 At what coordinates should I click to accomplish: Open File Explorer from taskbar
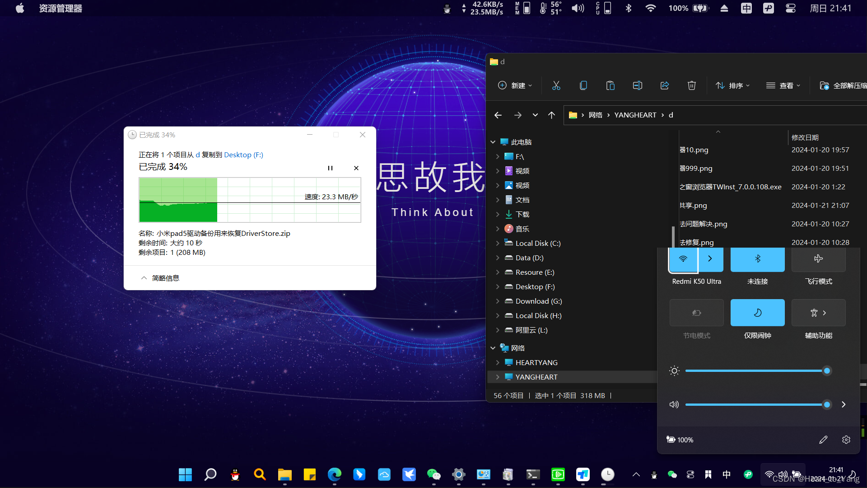coord(284,474)
